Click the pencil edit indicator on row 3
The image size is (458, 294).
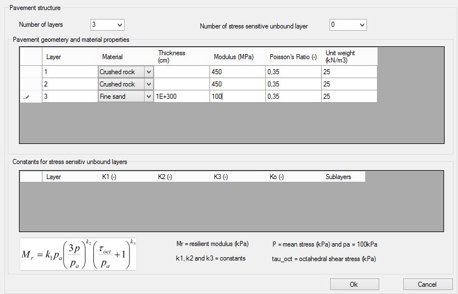(26, 97)
